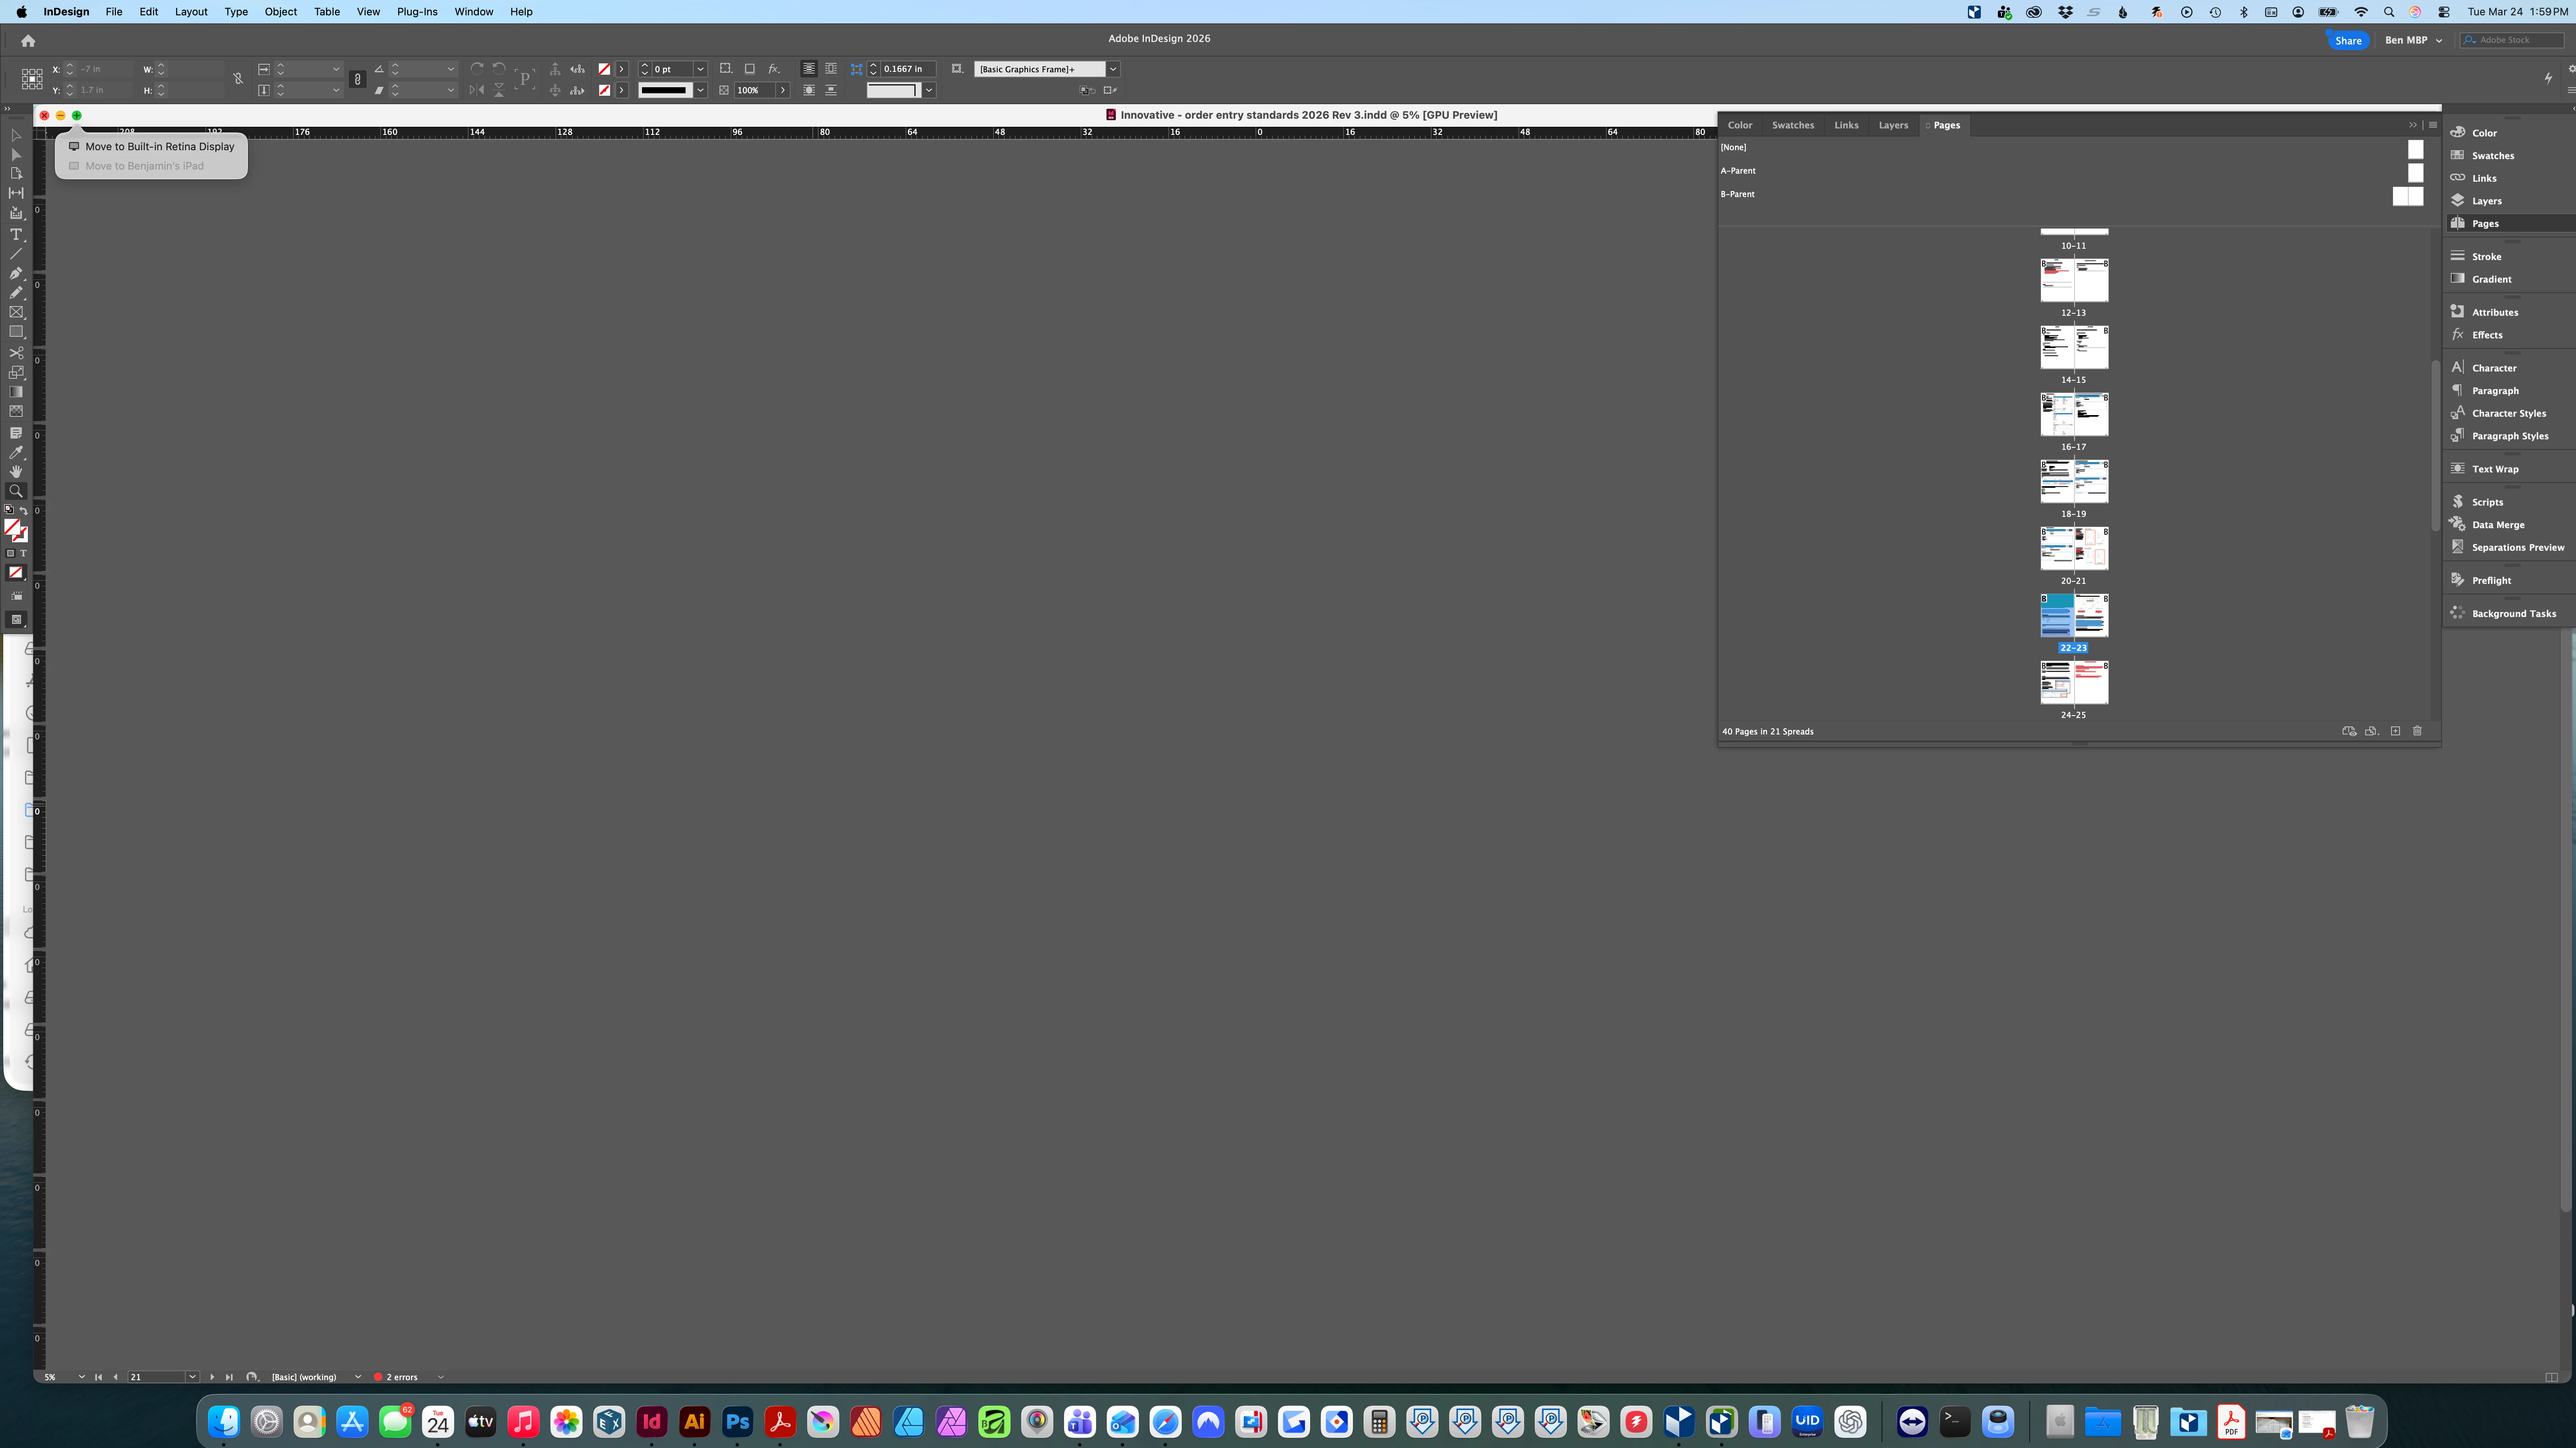Select the Pen tool
This screenshot has height=1448, width=2576.
[16, 273]
